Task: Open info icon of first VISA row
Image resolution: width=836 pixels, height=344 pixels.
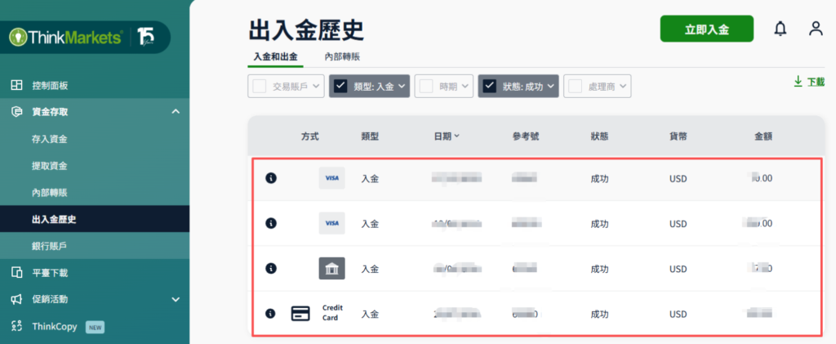Action: click(271, 178)
